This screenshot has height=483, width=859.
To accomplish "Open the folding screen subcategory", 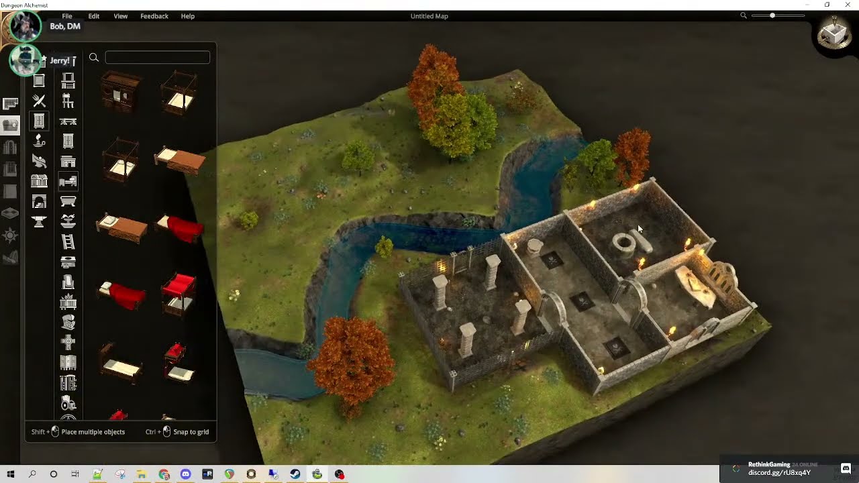I will 68,363.
